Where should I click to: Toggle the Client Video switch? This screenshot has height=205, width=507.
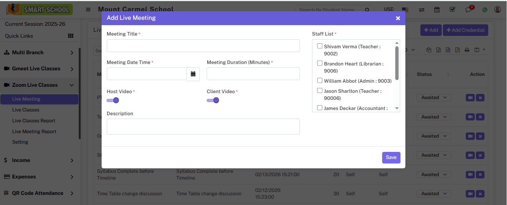213,100
